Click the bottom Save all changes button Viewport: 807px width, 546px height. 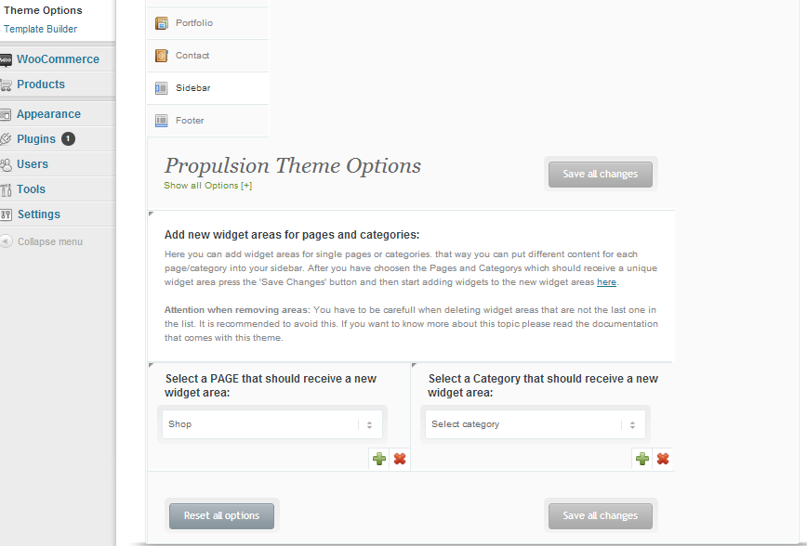600,515
